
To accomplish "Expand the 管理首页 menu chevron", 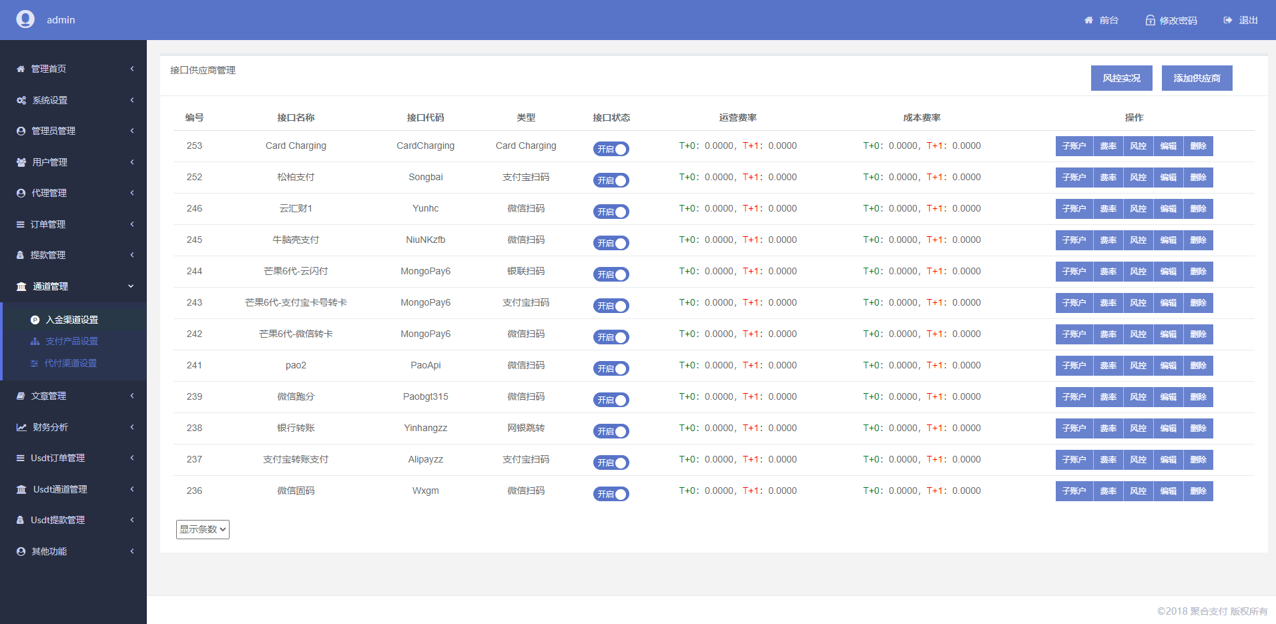I will coord(132,69).
